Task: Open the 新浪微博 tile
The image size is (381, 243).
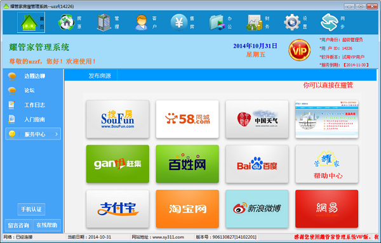Action: click(x=257, y=209)
